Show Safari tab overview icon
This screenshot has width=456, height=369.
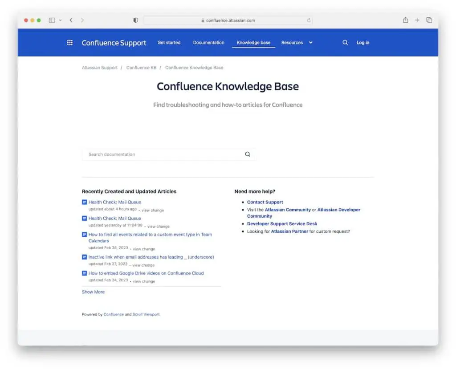coord(429,20)
